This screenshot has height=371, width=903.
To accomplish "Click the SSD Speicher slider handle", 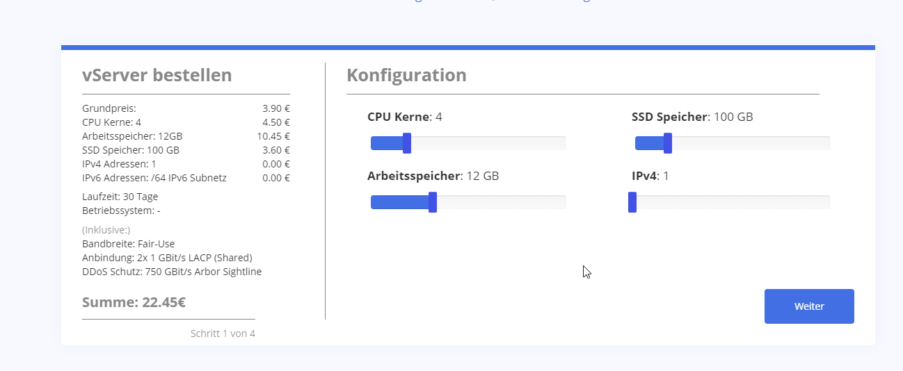I will coord(668,143).
